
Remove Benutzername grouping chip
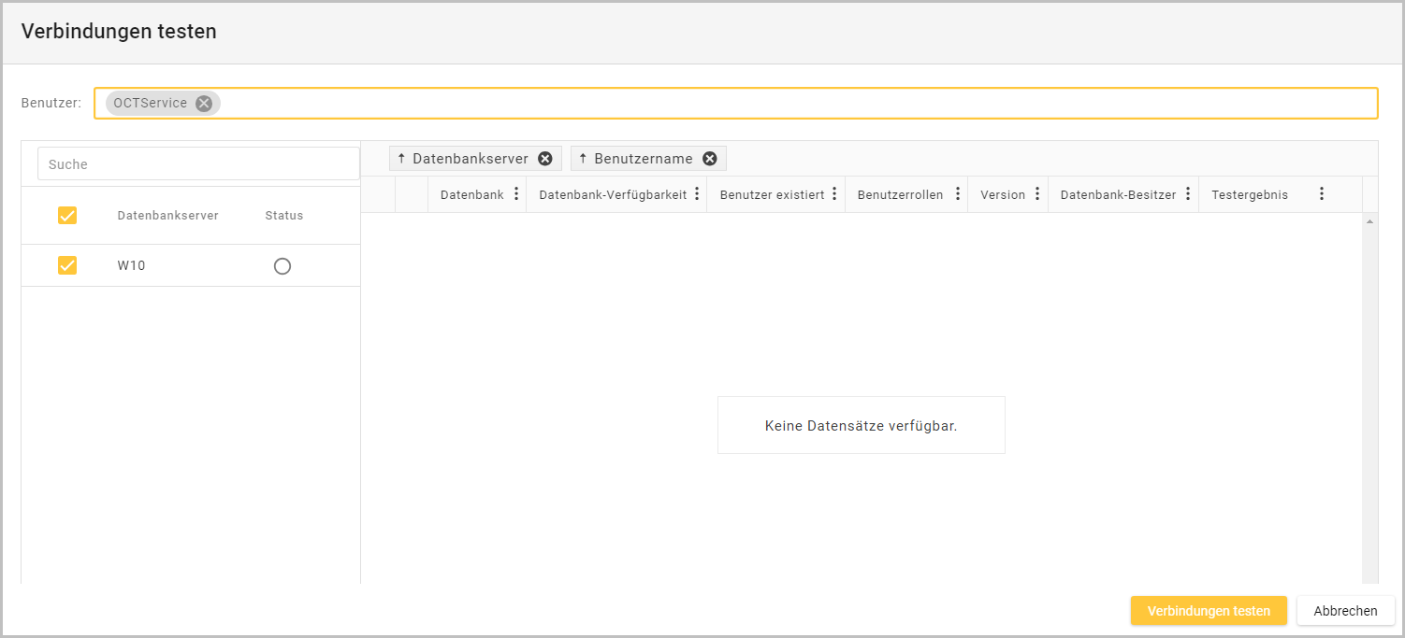coord(710,159)
